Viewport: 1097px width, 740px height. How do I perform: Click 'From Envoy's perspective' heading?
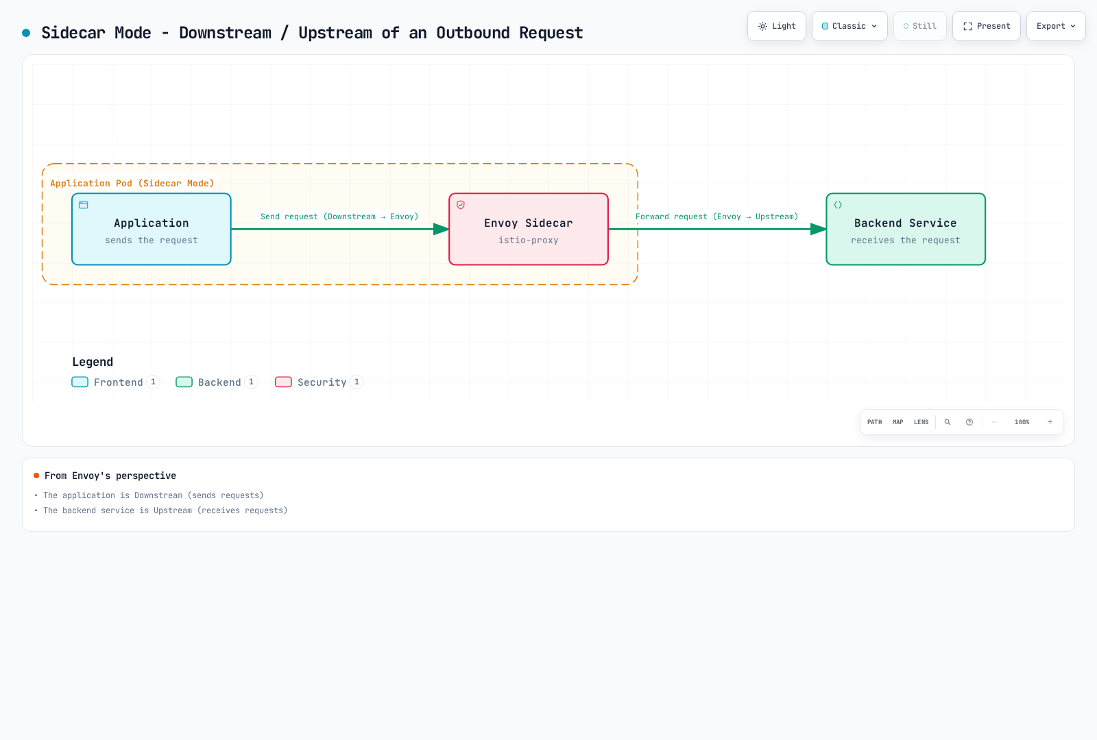point(110,476)
